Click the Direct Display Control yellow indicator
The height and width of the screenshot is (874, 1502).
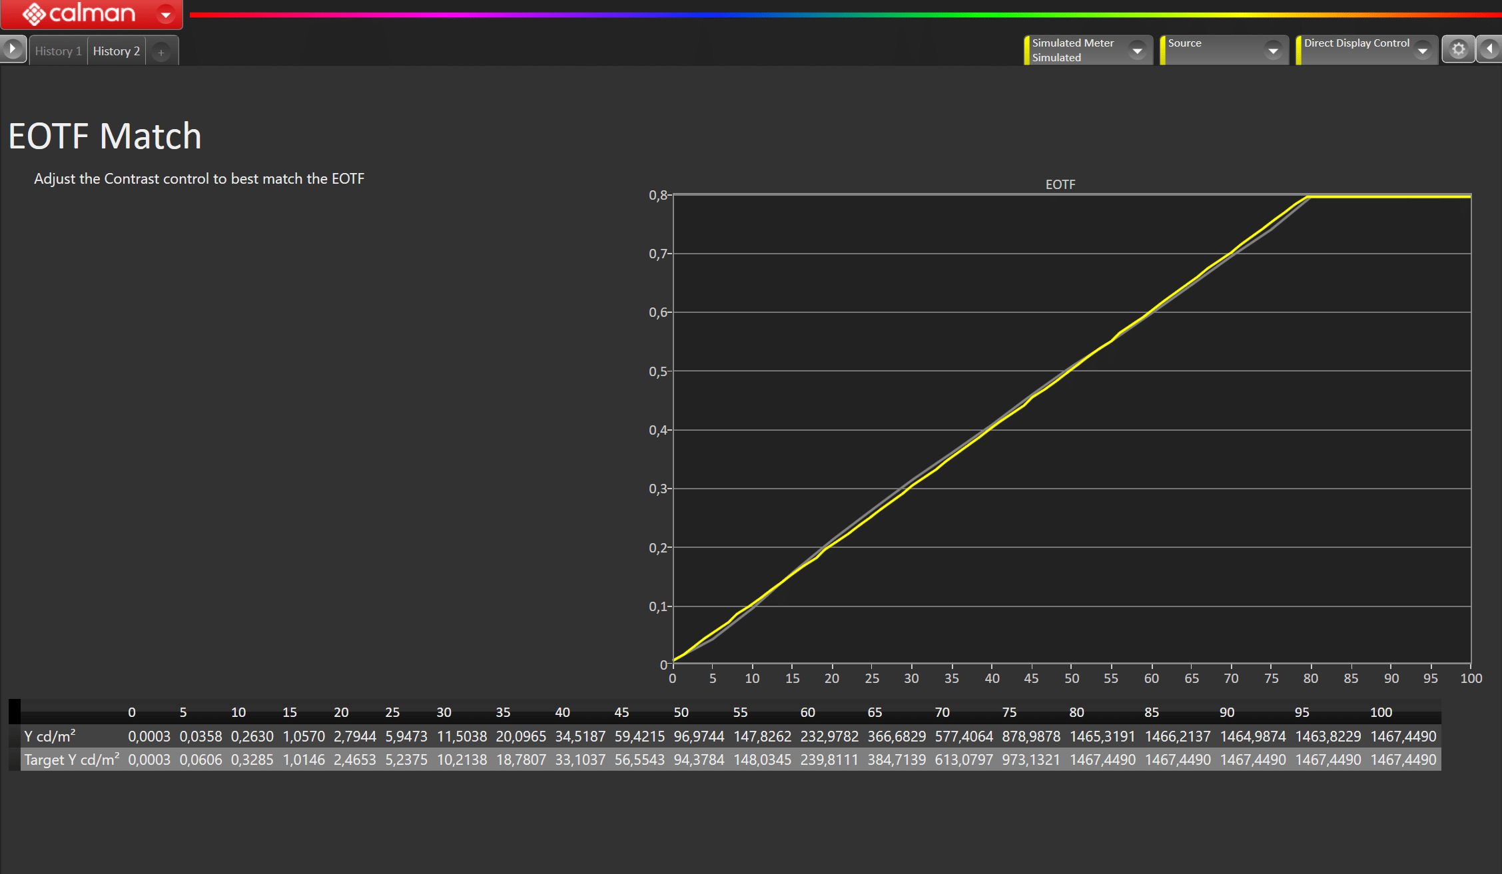point(1298,51)
